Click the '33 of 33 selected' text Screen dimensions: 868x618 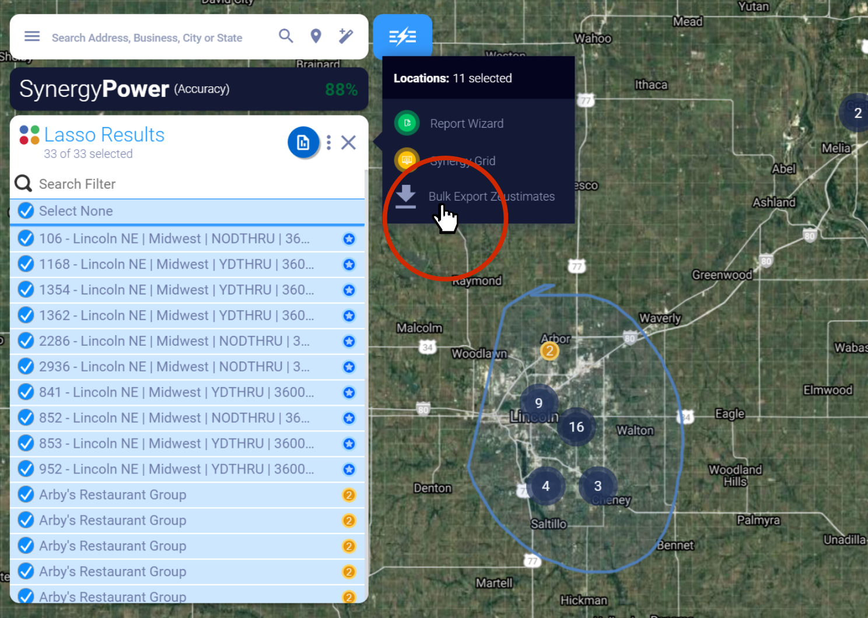click(x=88, y=154)
